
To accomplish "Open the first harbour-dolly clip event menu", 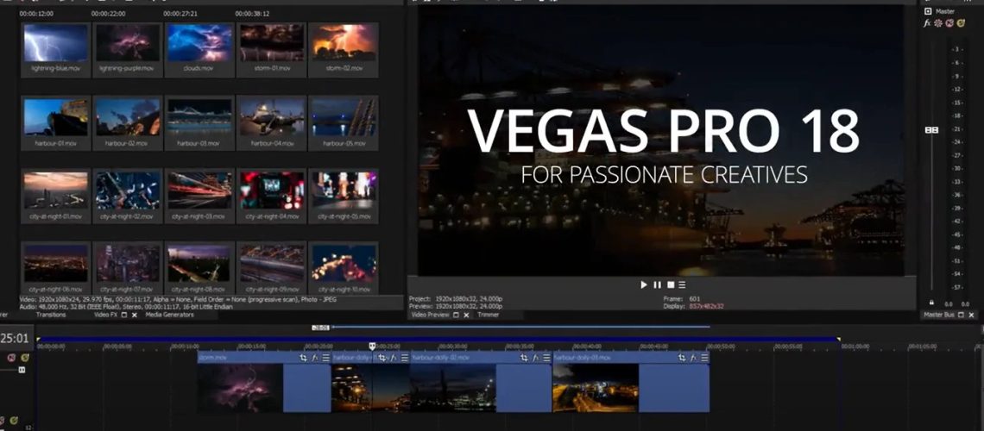I will tap(405, 358).
